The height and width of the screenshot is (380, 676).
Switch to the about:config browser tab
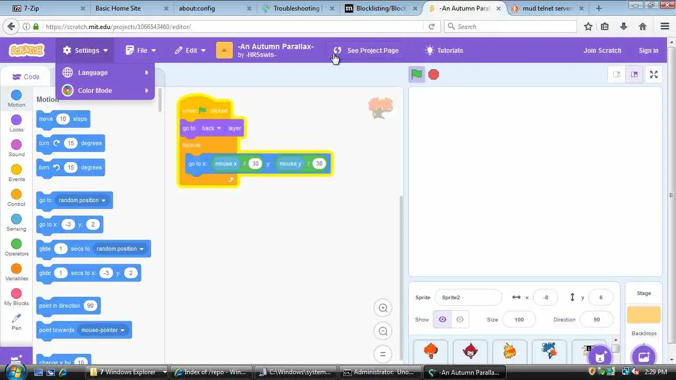214,8
